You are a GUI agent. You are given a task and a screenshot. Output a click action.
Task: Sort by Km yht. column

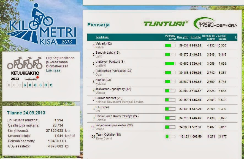(x=183, y=37)
